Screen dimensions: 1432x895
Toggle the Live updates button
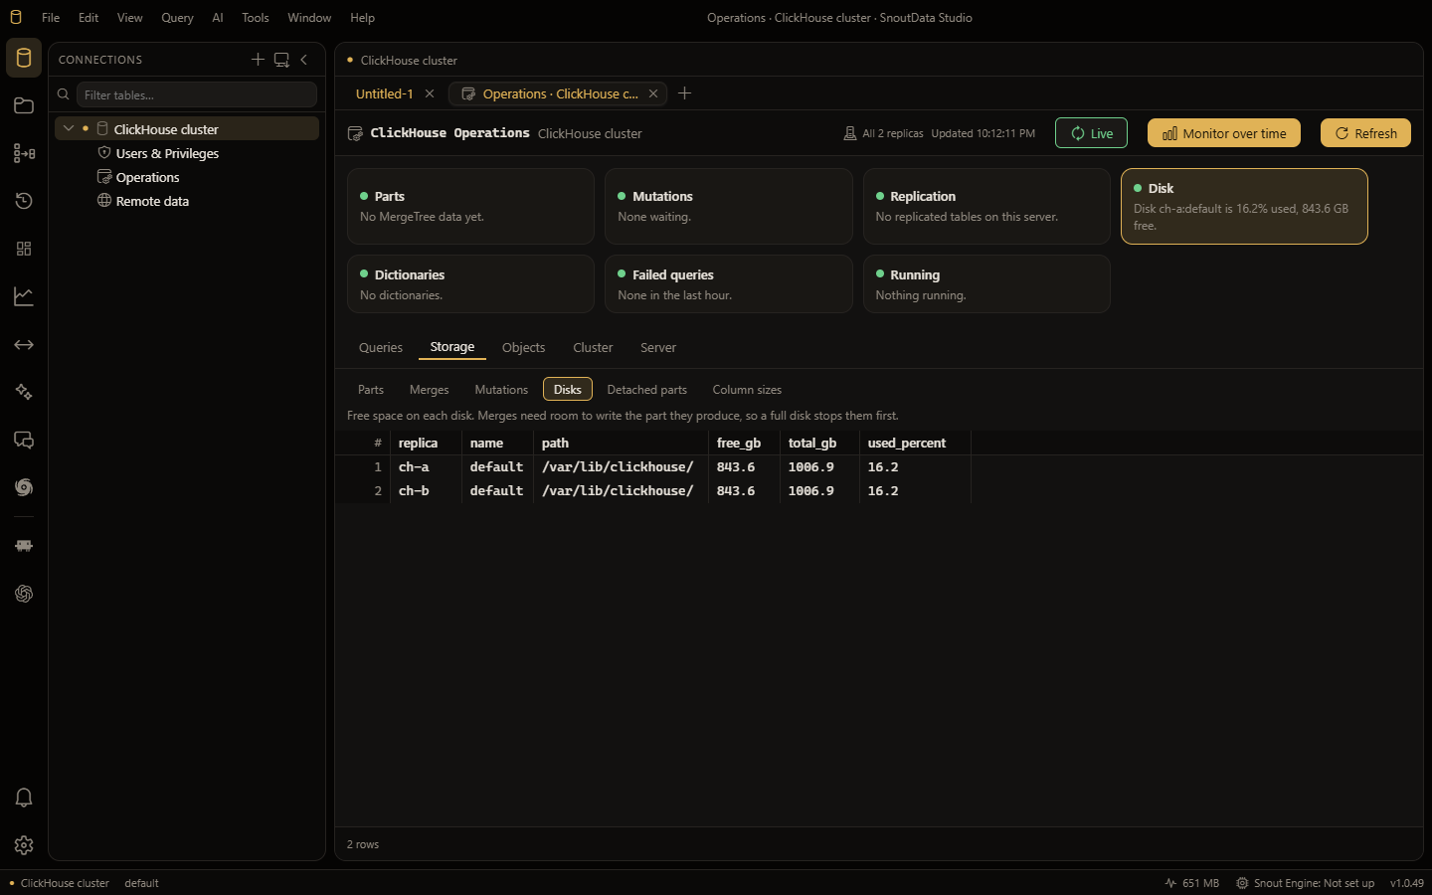pos(1091,133)
